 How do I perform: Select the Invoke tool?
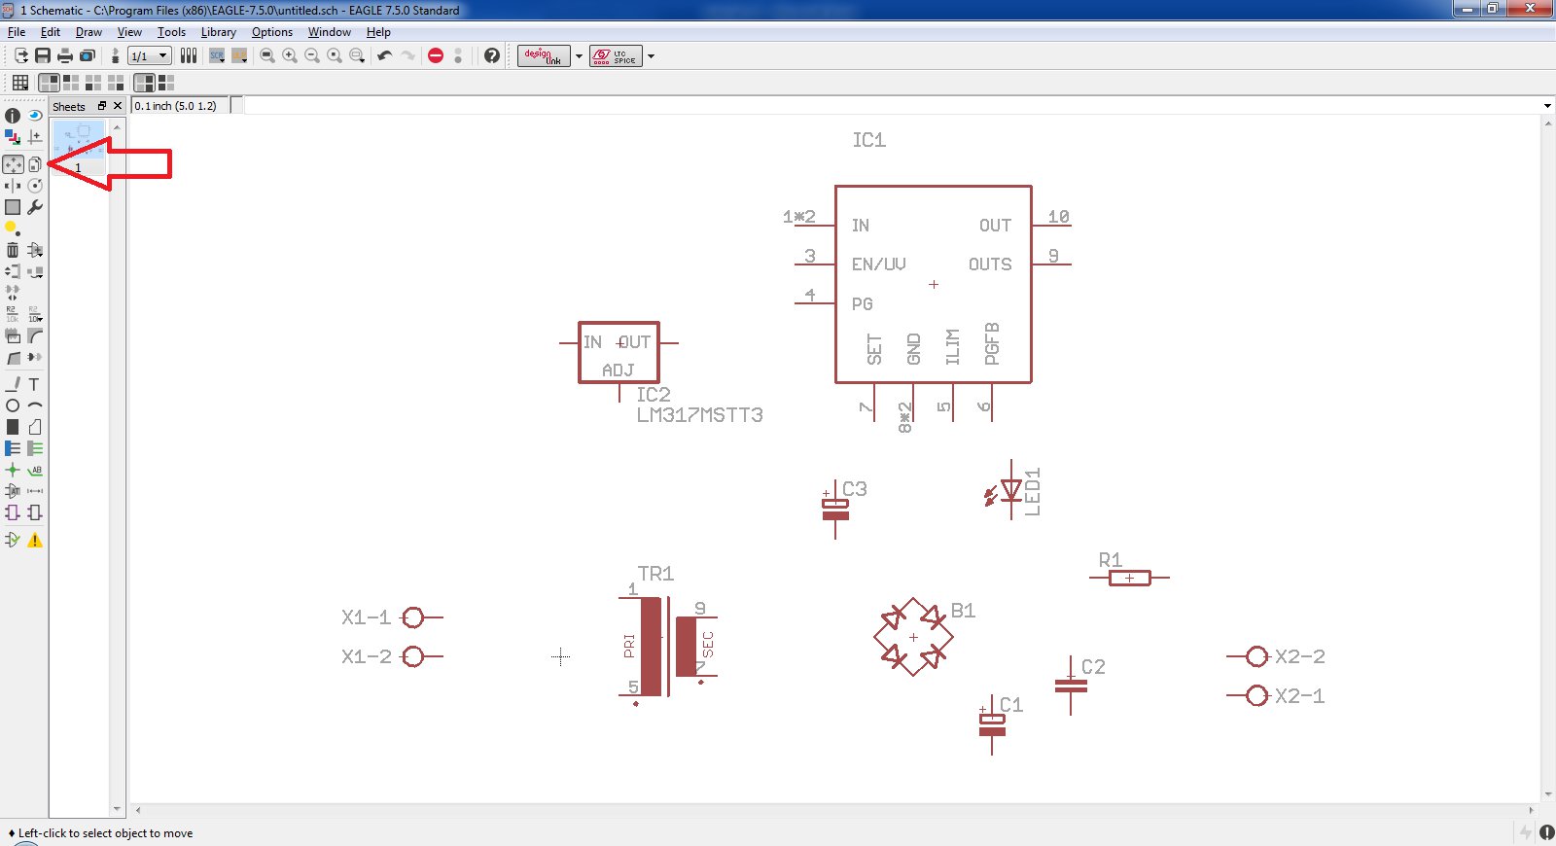pos(35,357)
